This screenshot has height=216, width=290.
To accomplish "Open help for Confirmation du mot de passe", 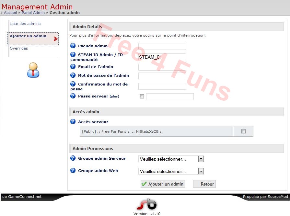I will 73,84.
